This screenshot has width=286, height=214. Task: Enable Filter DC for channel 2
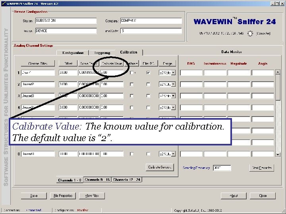tap(148, 84)
